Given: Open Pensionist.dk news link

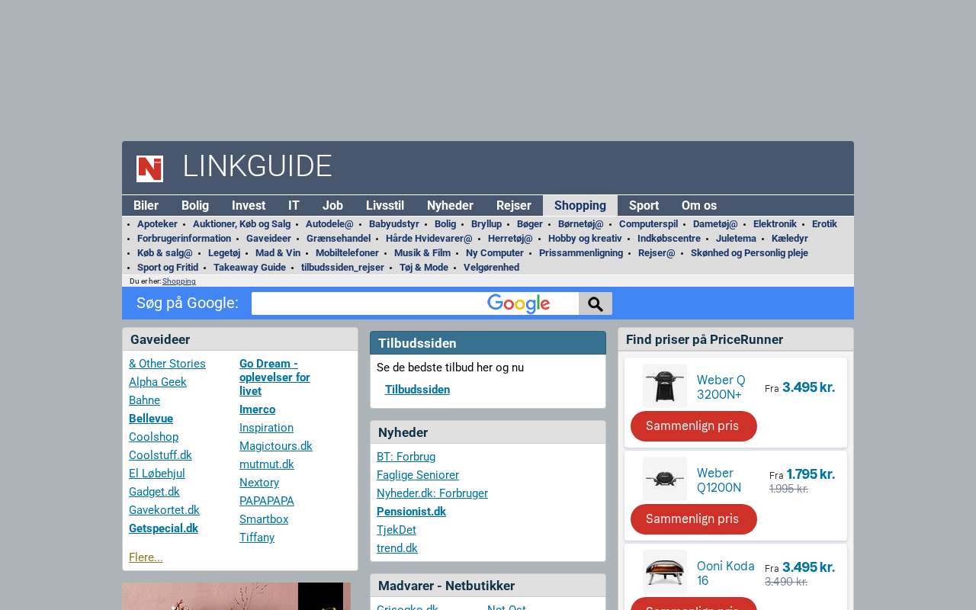Looking at the screenshot, I should click(x=411, y=512).
